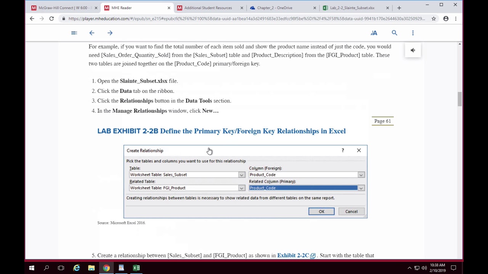The height and width of the screenshot is (274, 488).
Task: Switch to Chrome in taskbar
Action: coord(106,268)
